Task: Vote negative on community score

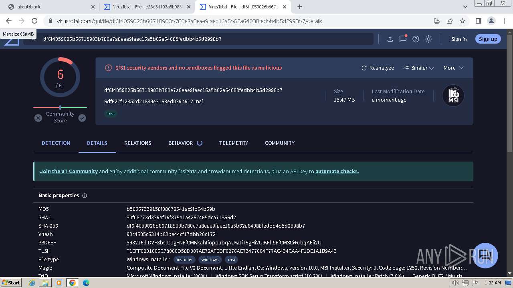Action: [38, 118]
